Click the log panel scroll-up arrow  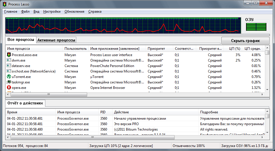click(x=267, y=111)
